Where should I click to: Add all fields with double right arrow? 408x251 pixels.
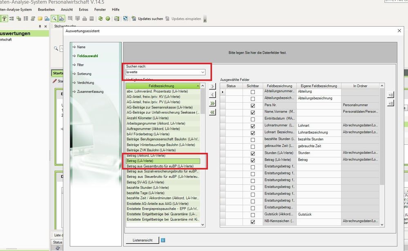click(x=212, y=103)
